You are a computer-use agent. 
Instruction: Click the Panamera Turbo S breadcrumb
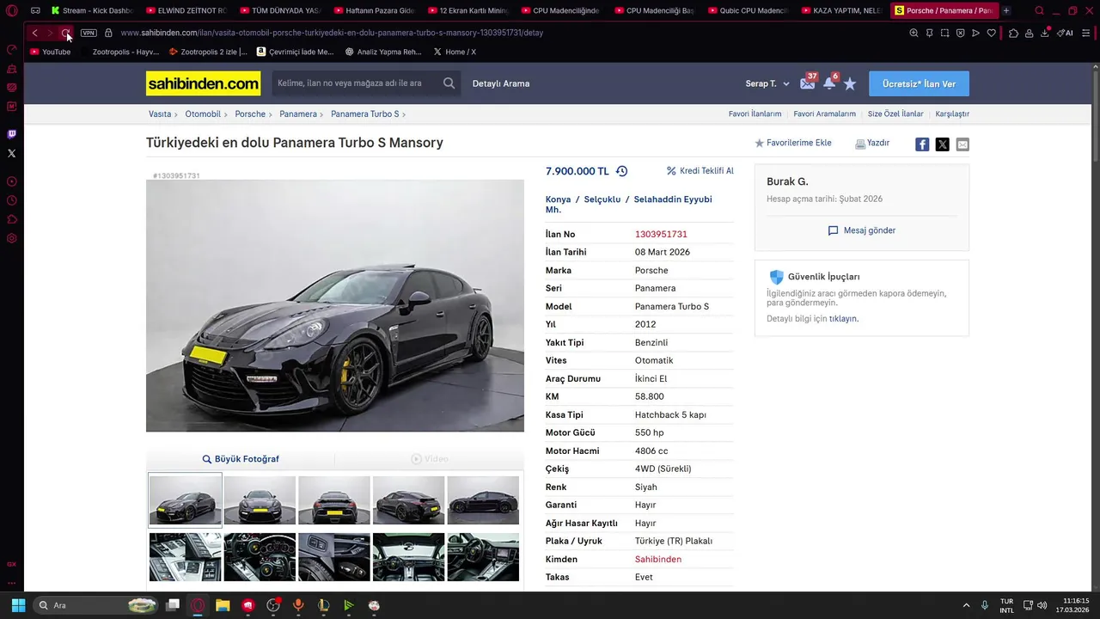364,113
